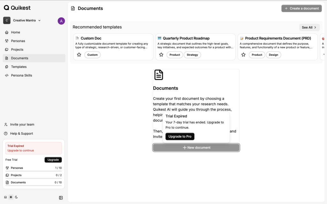Click the Upgrade to Pro button
Screen dimensions: 327x204
pyautogui.click(x=180, y=136)
